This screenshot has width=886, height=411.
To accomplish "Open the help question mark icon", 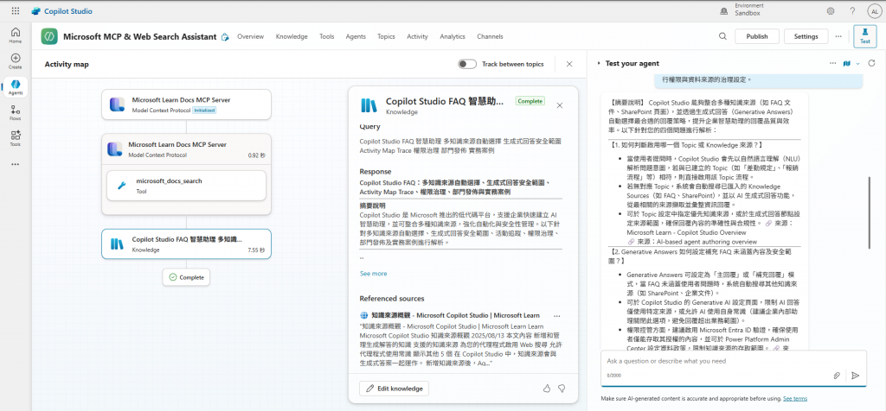I will (852, 10).
